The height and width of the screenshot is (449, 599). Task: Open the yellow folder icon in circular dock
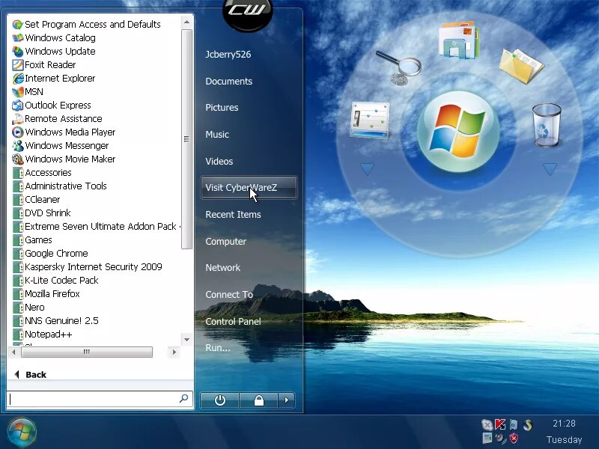click(x=521, y=66)
